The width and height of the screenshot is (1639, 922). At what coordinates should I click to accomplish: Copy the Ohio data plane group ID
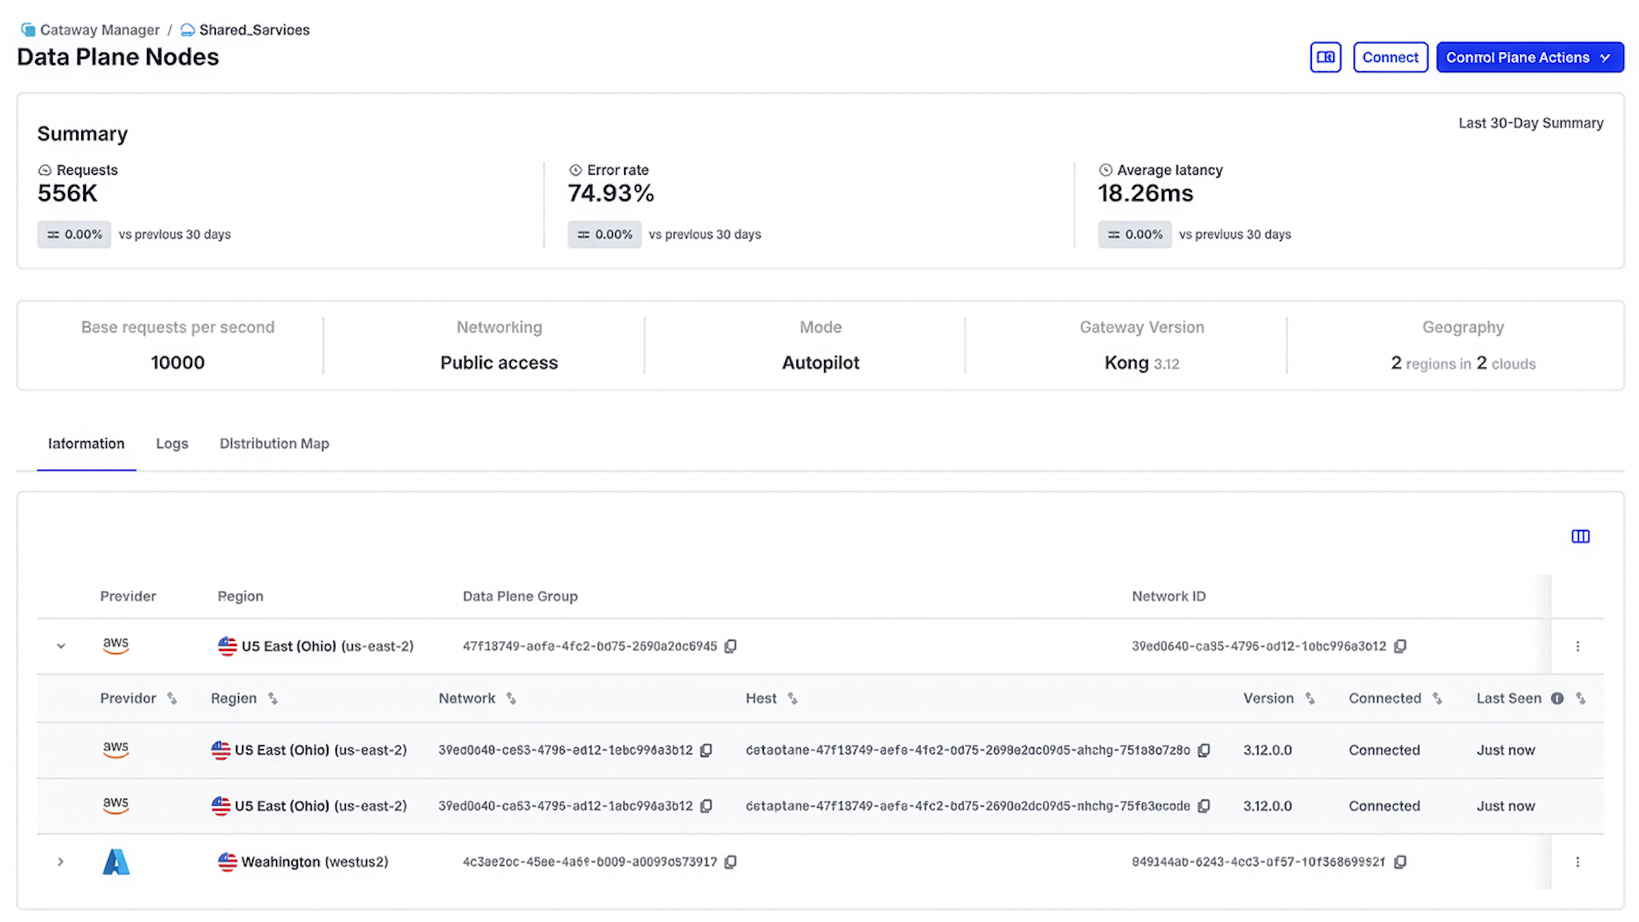click(x=731, y=646)
